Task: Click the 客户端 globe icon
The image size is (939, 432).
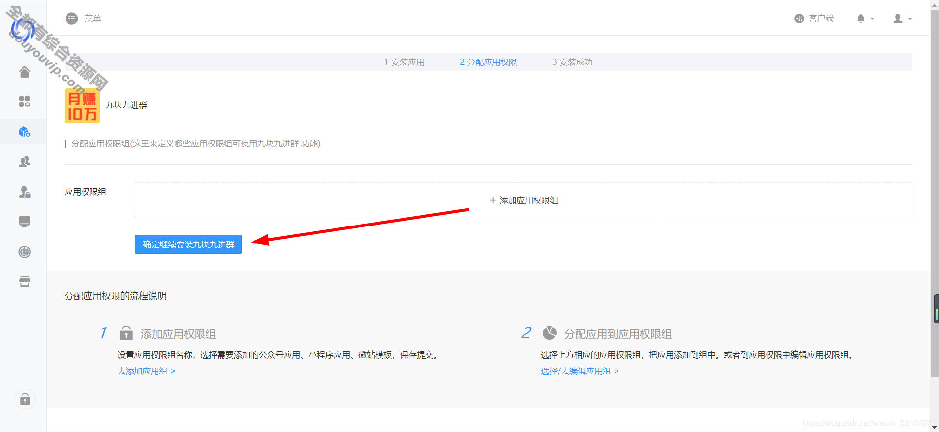Action: point(799,19)
